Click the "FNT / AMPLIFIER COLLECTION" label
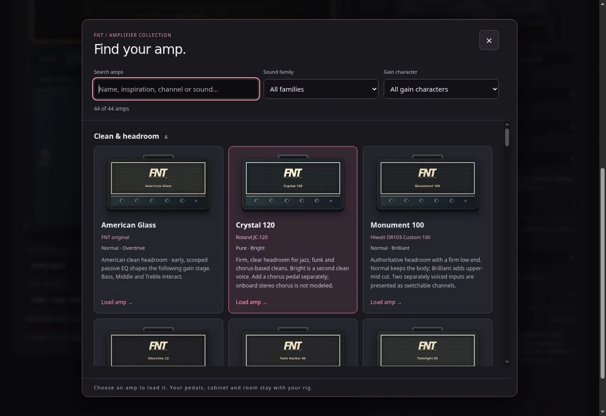The width and height of the screenshot is (606, 416). pyautogui.click(x=133, y=35)
